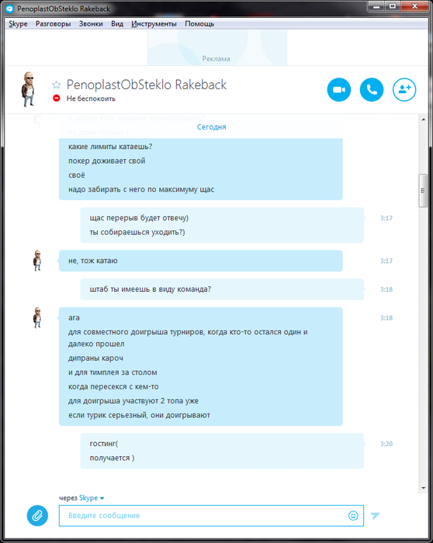
Task: Open the Помощь menu
Action: 199,24
